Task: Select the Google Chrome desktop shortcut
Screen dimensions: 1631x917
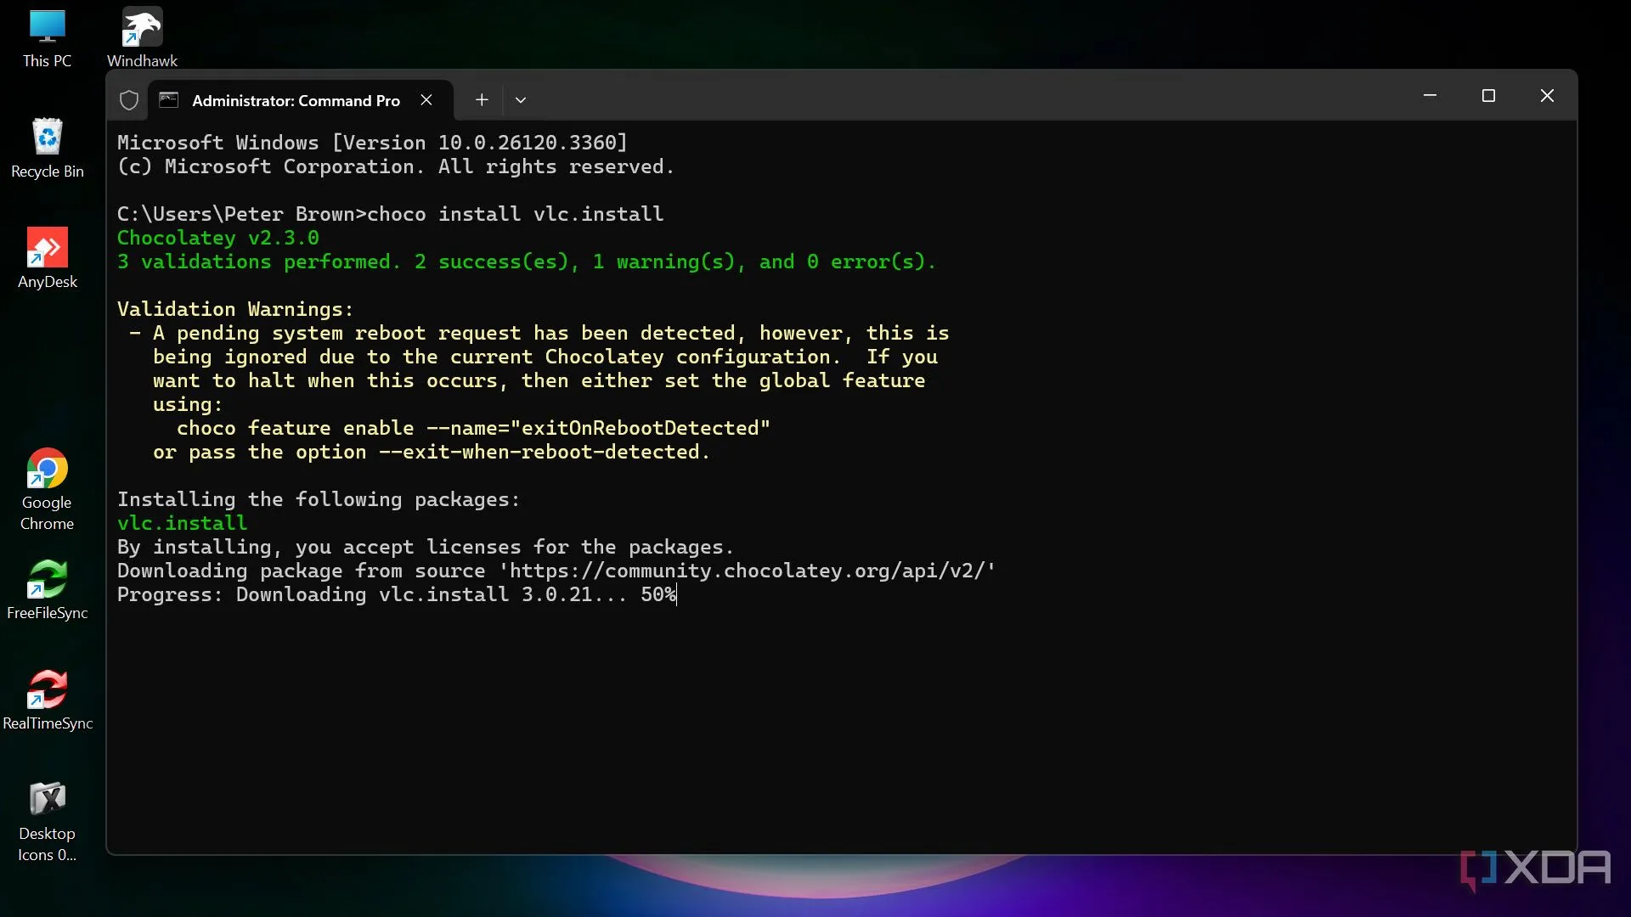Action: coord(47,491)
